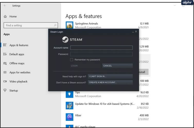
Task: Minimize the Steam Login window
Action: pyautogui.click(x=133, y=32)
